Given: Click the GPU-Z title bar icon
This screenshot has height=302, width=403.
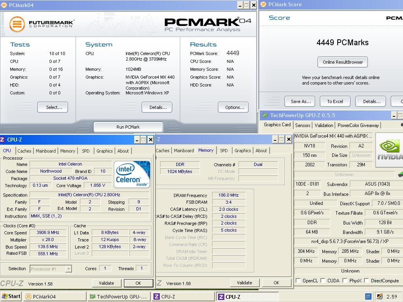Looking at the screenshot, I should pyautogui.click(x=265, y=115).
